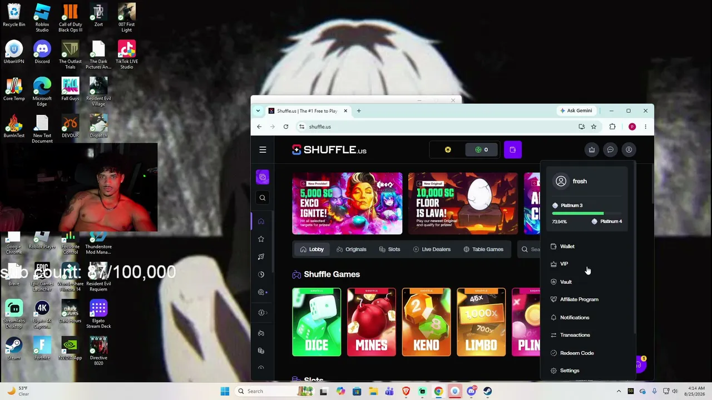Click the crown VIP icon in header

click(592, 149)
